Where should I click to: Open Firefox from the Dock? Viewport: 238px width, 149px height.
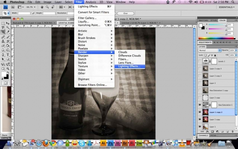(46, 143)
